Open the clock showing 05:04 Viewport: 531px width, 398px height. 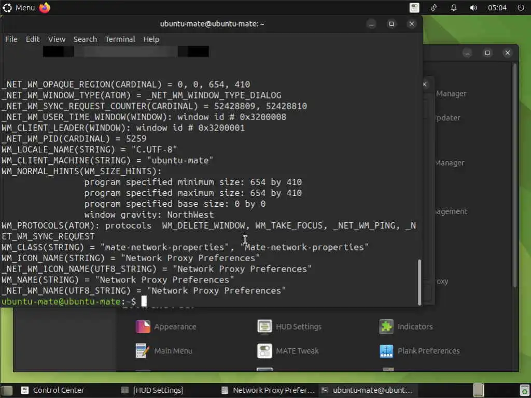coord(497,7)
